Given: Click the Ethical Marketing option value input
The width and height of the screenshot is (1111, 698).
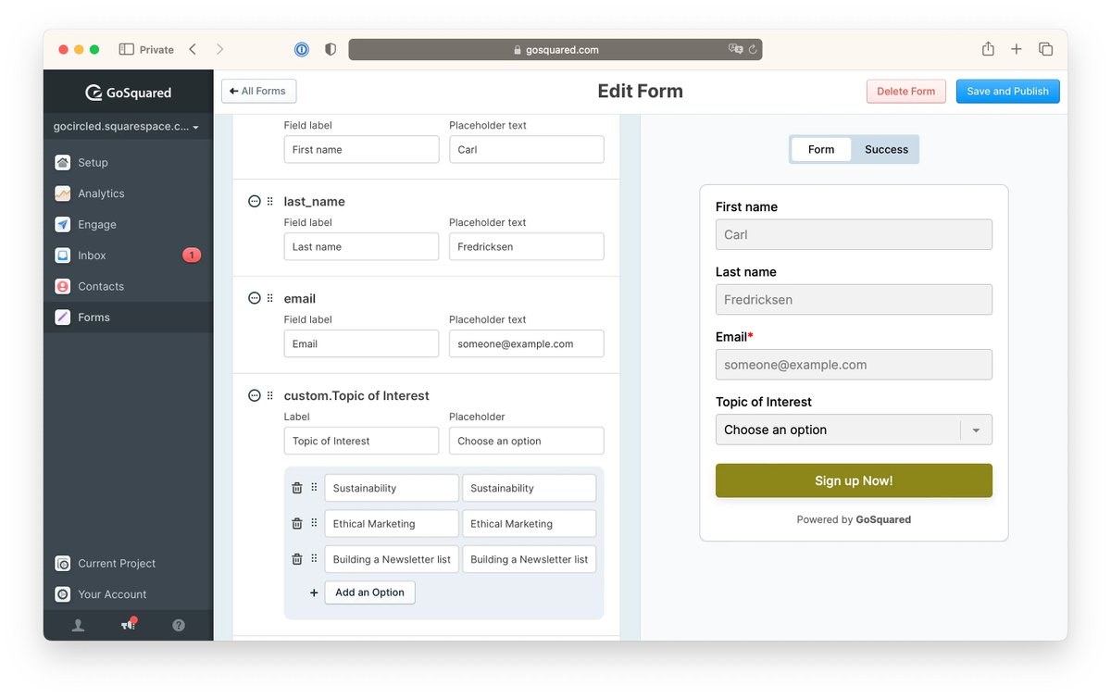Looking at the screenshot, I should click(x=529, y=524).
